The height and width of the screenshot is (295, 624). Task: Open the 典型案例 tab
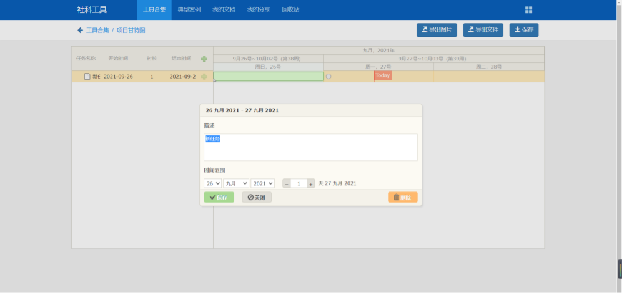[x=190, y=10]
